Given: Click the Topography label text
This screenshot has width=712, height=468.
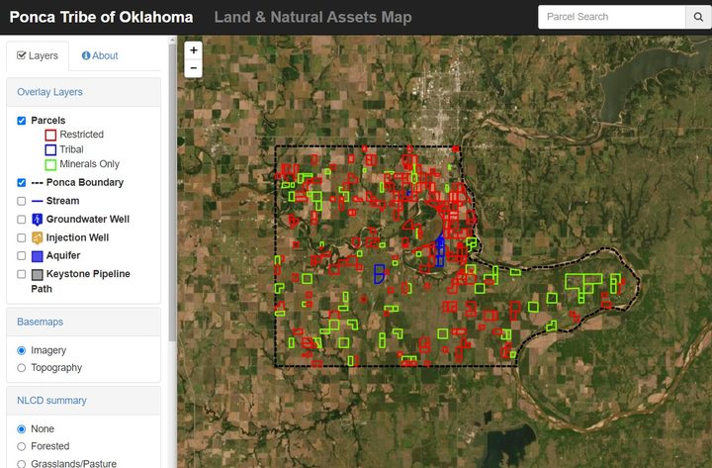Looking at the screenshot, I should [56, 368].
